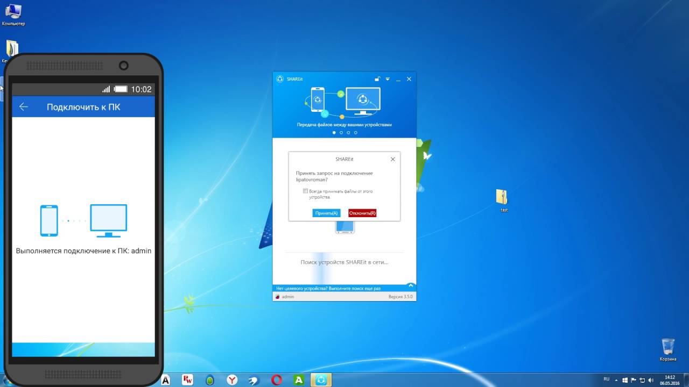The image size is (689, 387).
Task: Click the phone header 'Подключить к ПК'
Action: 83,107
